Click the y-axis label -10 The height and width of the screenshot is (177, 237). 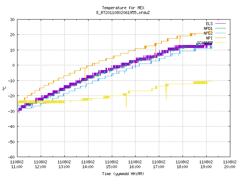click(x=11, y=81)
